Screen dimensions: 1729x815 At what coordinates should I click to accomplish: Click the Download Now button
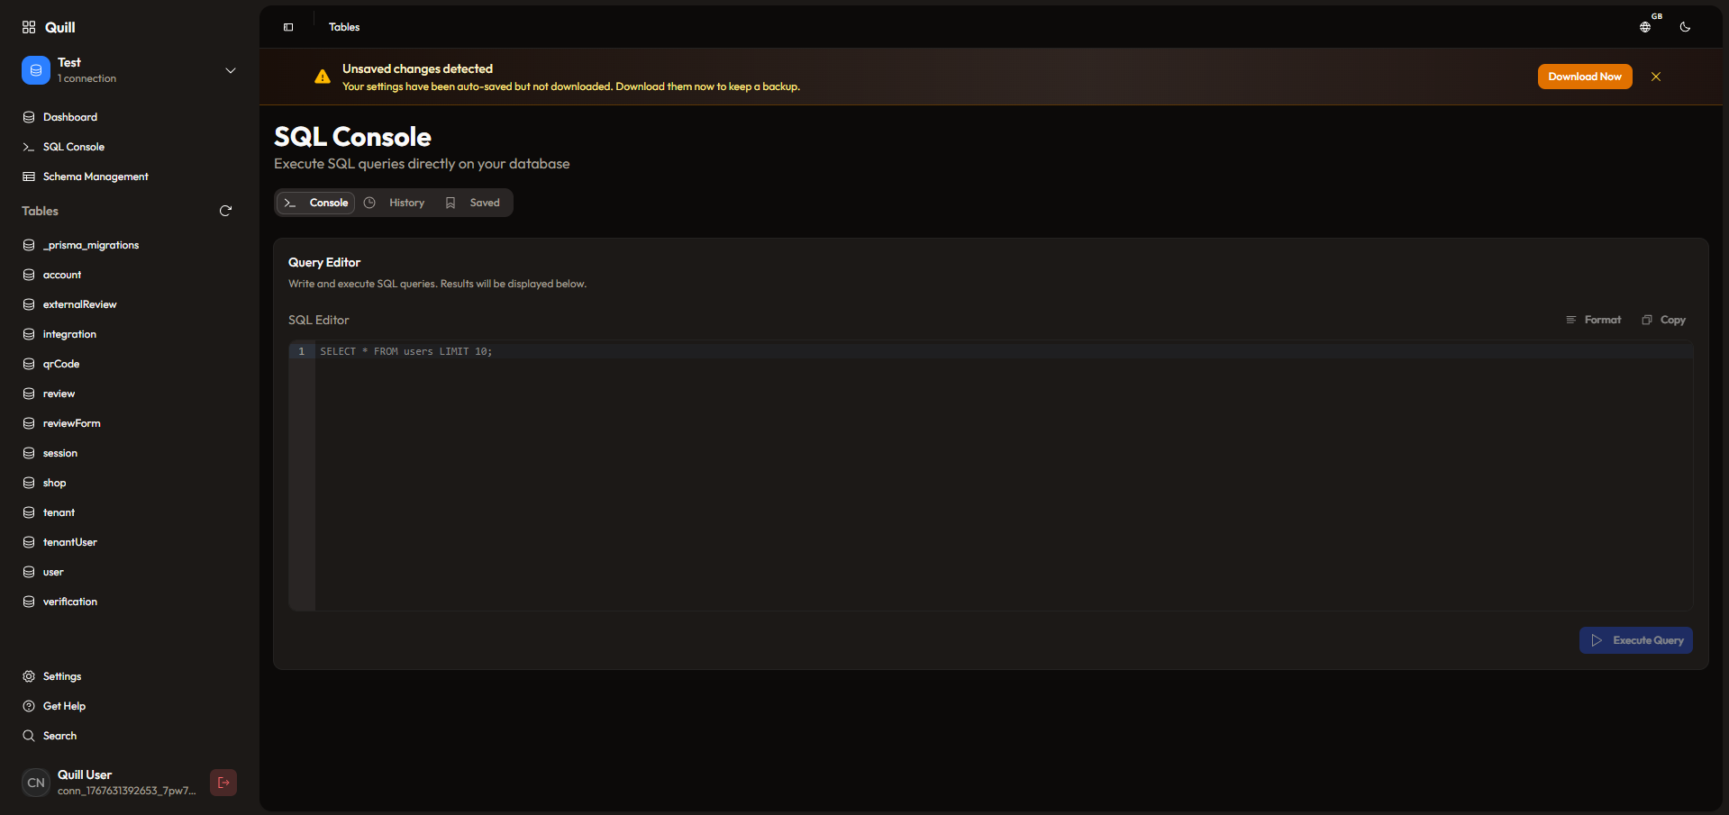coord(1584,77)
